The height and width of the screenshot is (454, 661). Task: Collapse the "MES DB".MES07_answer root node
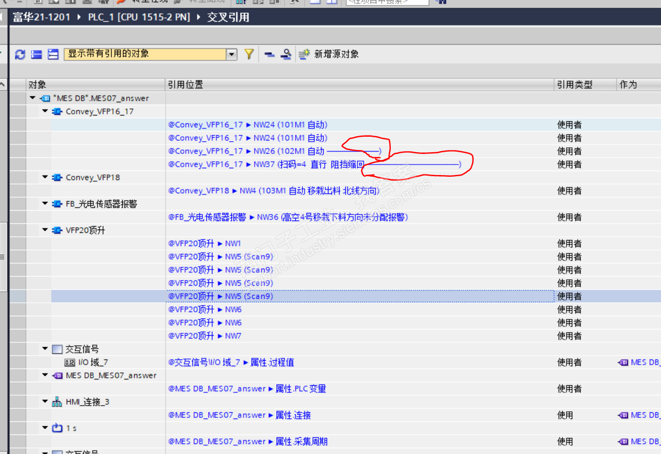(x=32, y=98)
